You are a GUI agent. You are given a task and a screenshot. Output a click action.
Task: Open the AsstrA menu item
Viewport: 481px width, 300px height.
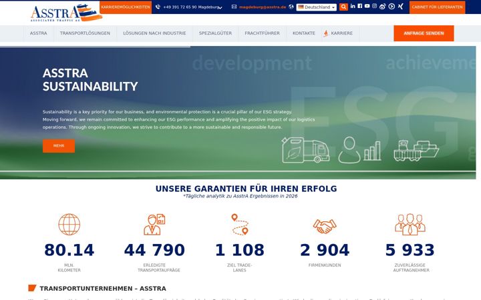tap(39, 33)
